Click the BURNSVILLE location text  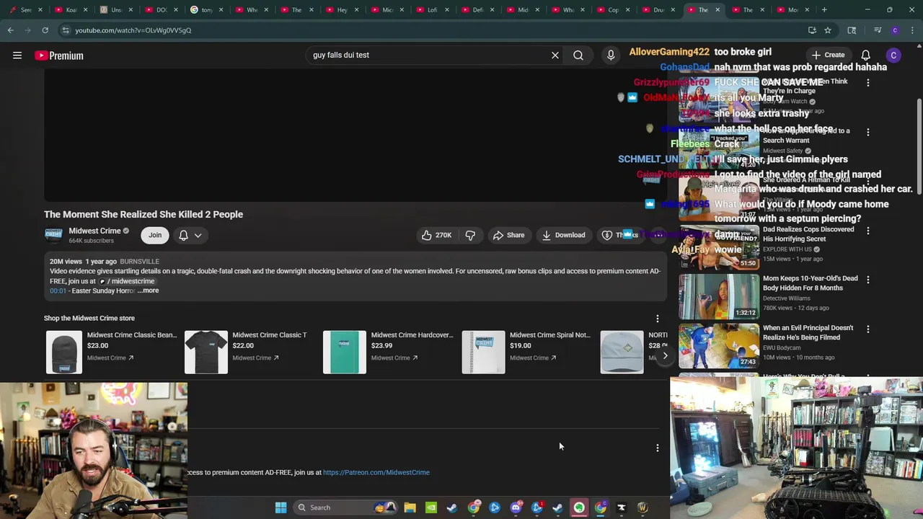[139, 262]
